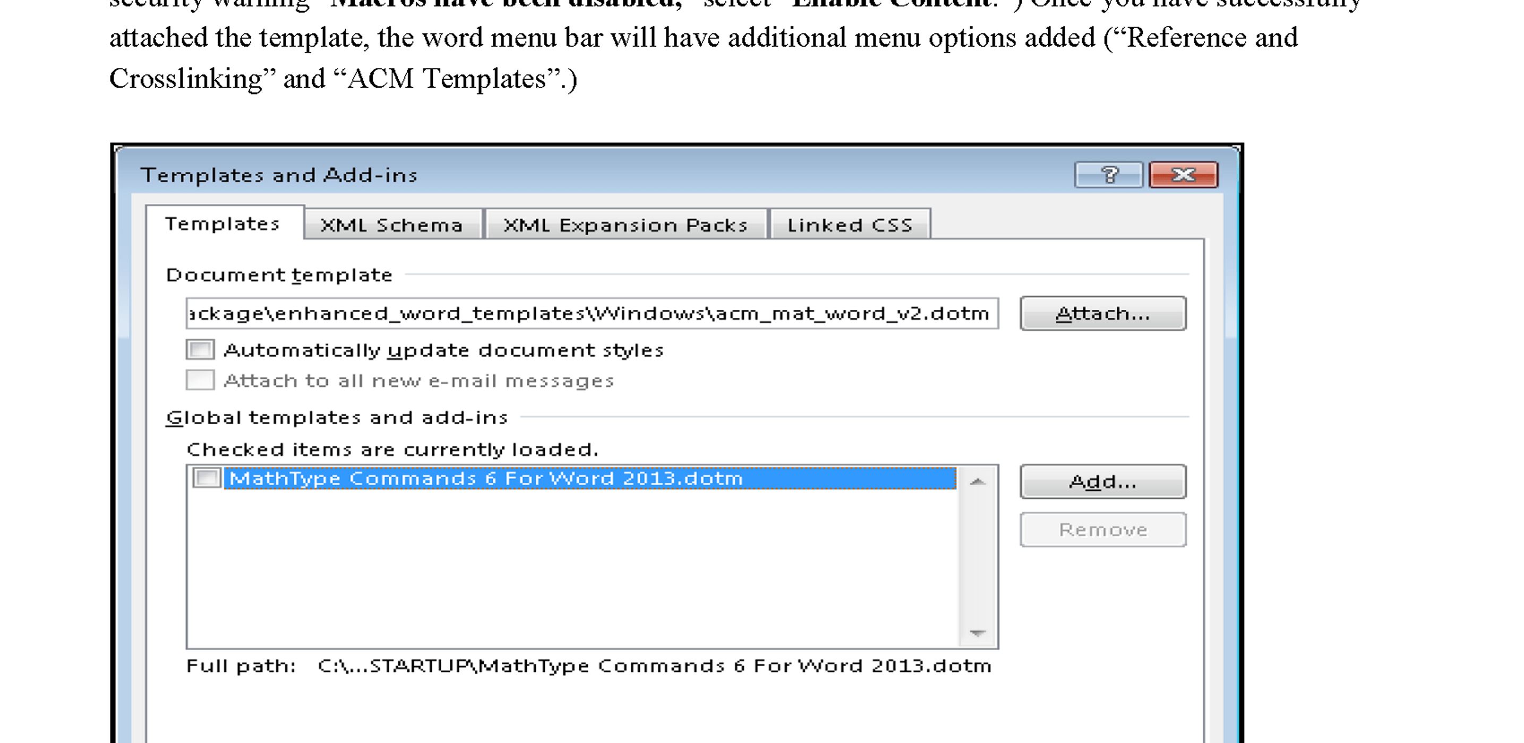This screenshot has width=1524, height=743.
Task: Click the document template path field
Action: (592, 313)
